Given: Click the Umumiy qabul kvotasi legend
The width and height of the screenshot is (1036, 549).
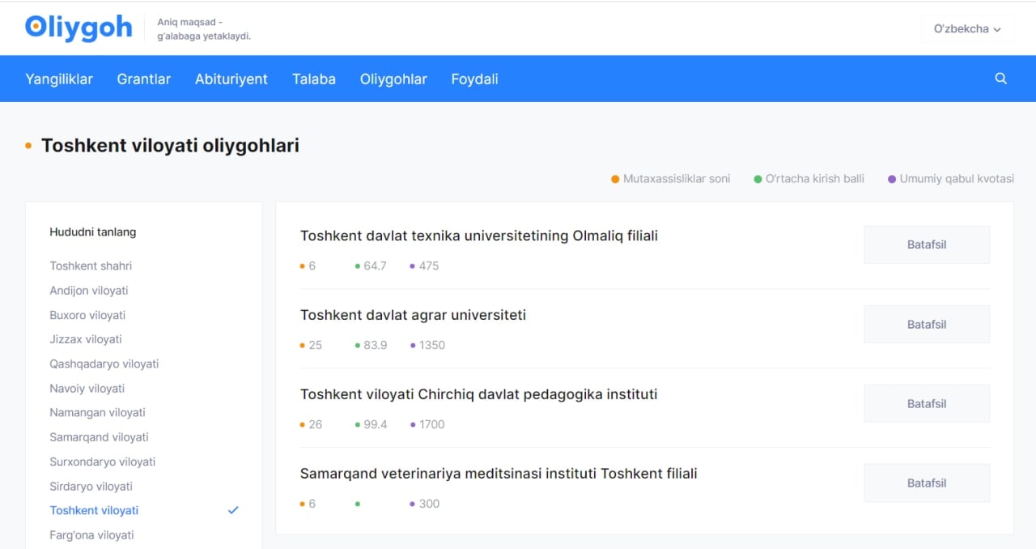Looking at the screenshot, I should (x=951, y=179).
